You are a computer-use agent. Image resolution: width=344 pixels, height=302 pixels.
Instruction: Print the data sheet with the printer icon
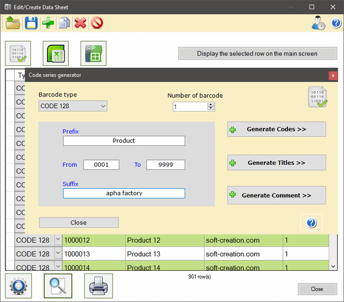(x=98, y=286)
